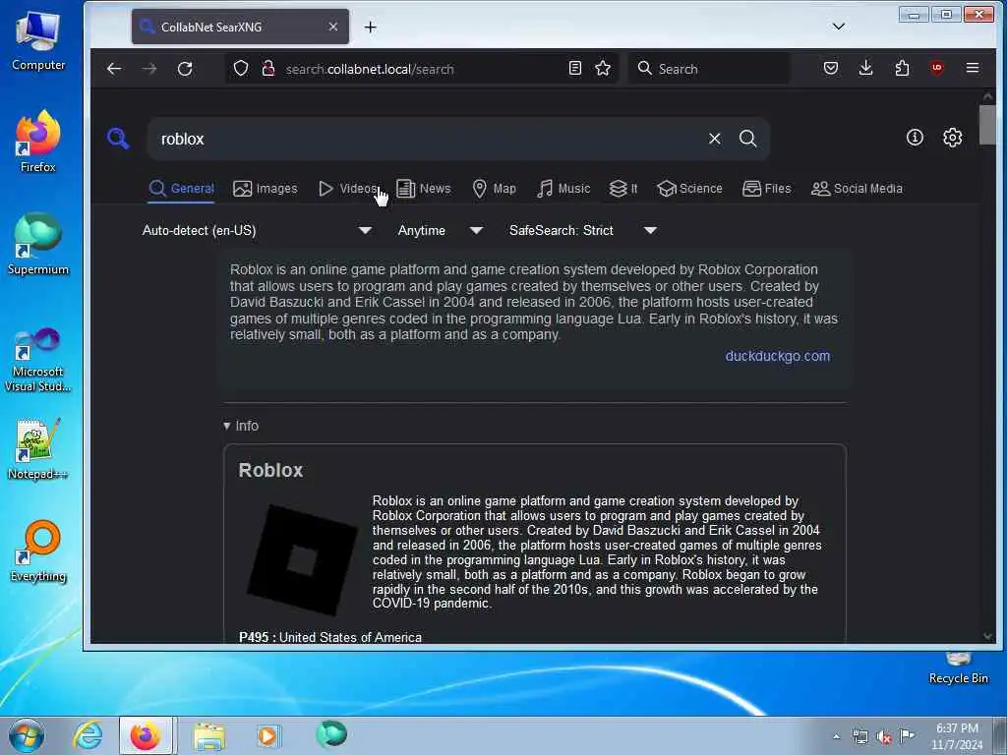The height and width of the screenshot is (755, 1007).
Task: Show hidden tray icons arrow
Action: point(836,737)
